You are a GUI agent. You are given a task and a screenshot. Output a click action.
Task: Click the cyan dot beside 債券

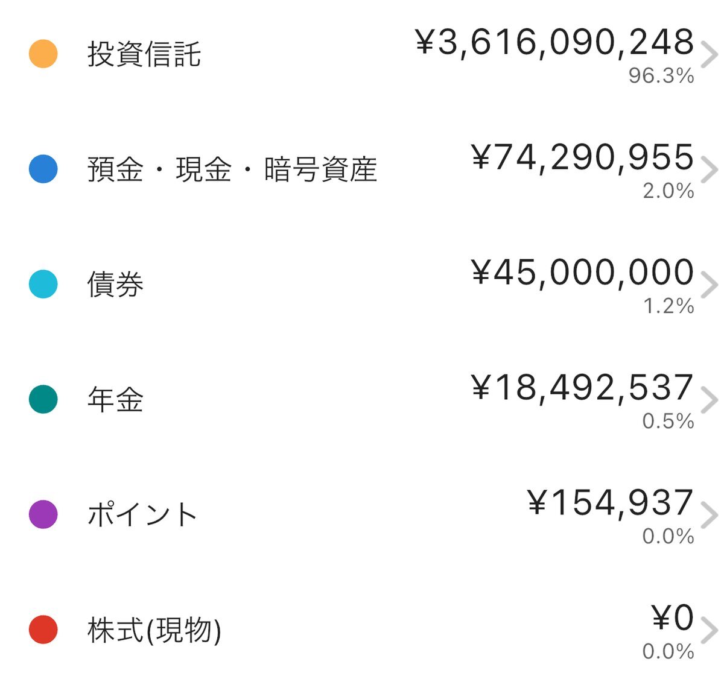43,284
